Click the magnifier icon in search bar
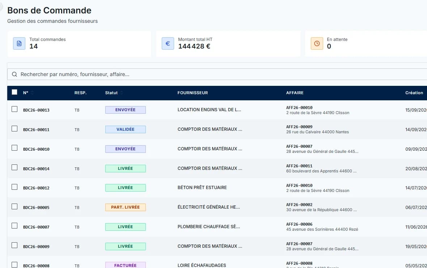Screen dimensions: 427x268 tap(14, 74)
